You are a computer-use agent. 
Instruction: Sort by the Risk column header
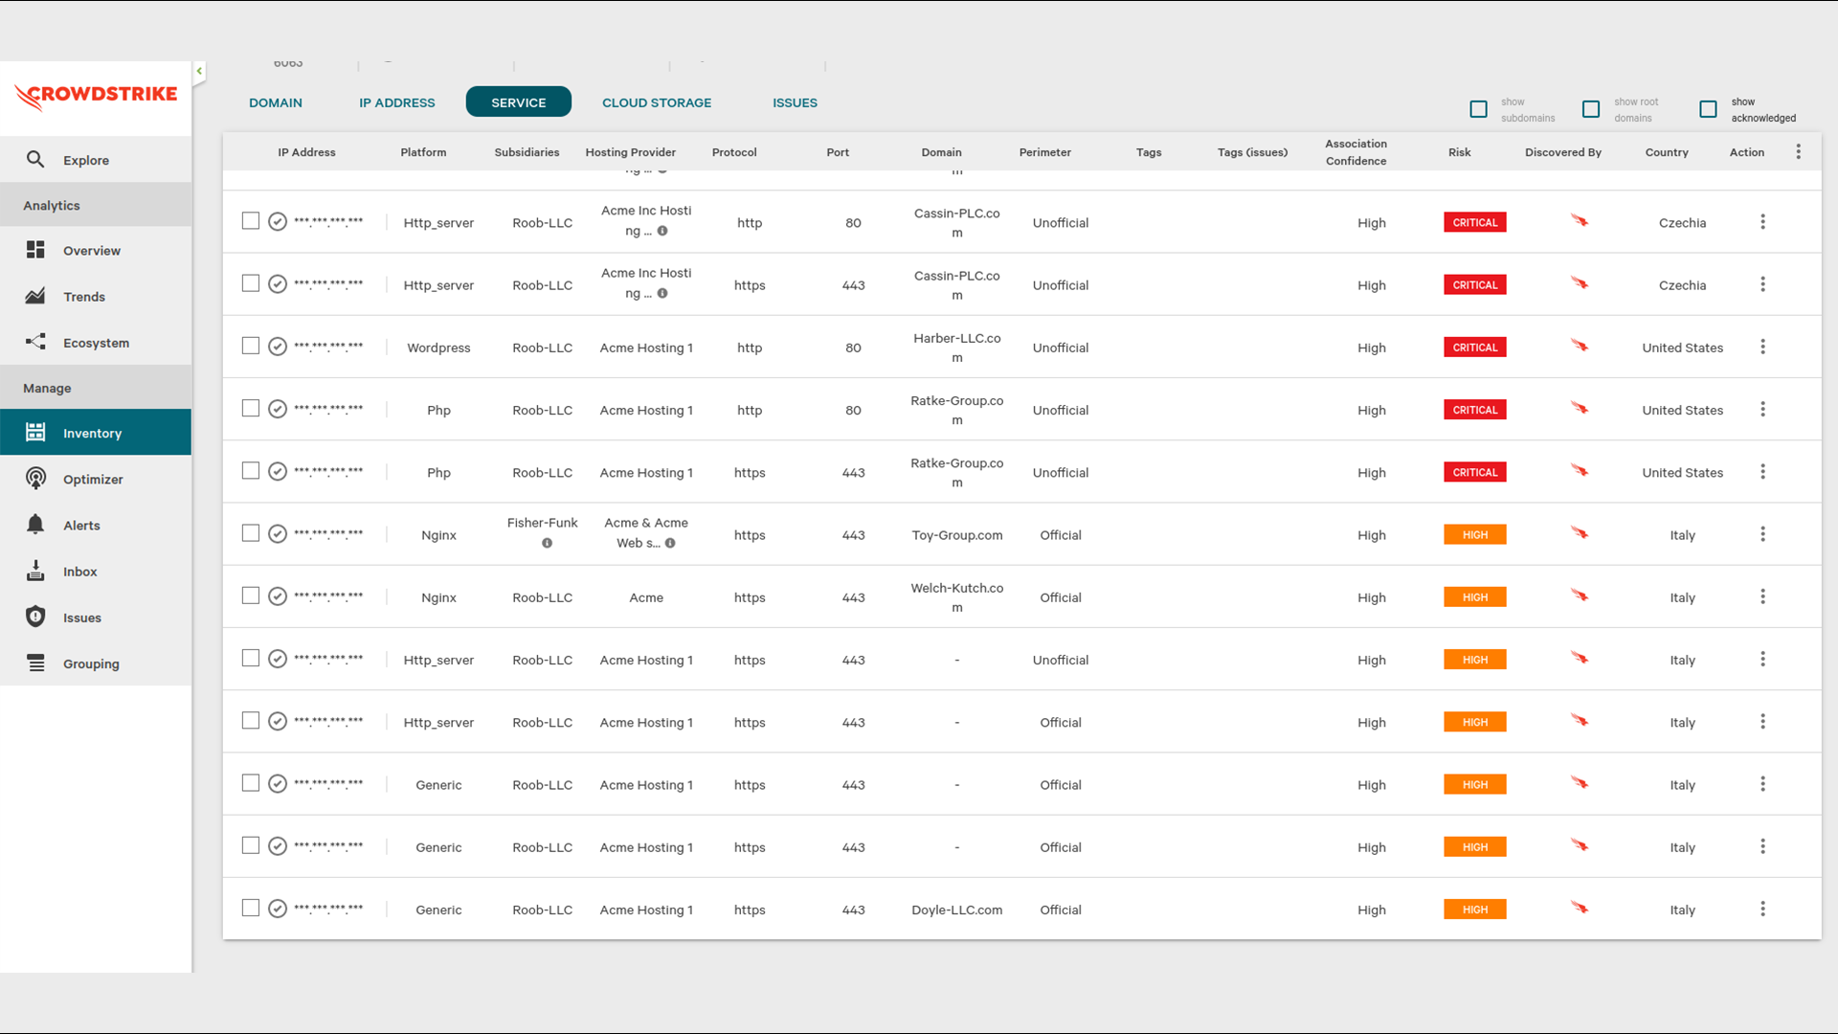pyautogui.click(x=1460, y=152)
